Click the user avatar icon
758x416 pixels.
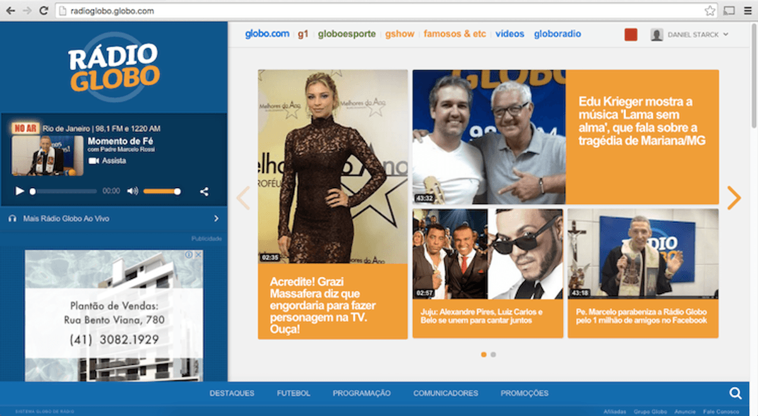point(657,35)
